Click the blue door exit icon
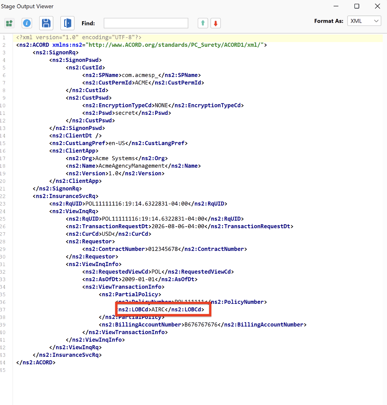Viewport: 387px width, 405px height. [67, 23]
